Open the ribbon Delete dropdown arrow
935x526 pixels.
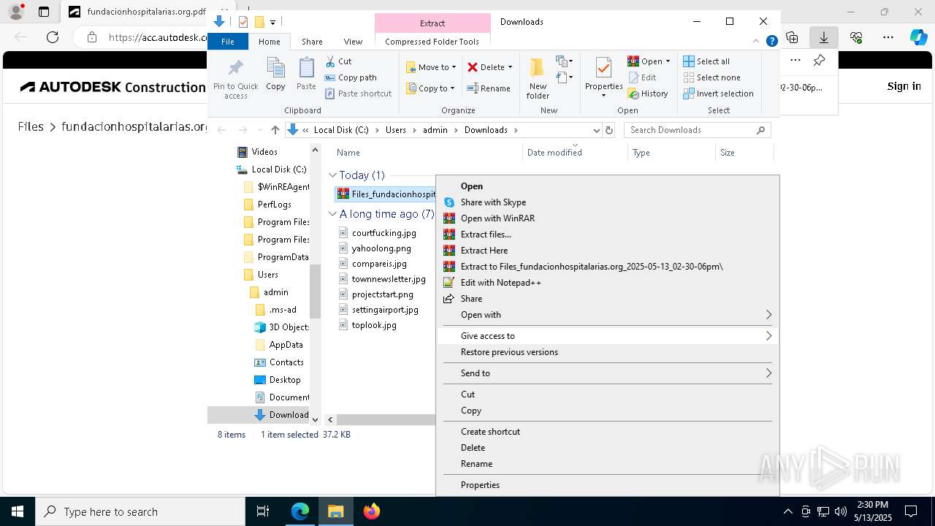click(510, 67)
